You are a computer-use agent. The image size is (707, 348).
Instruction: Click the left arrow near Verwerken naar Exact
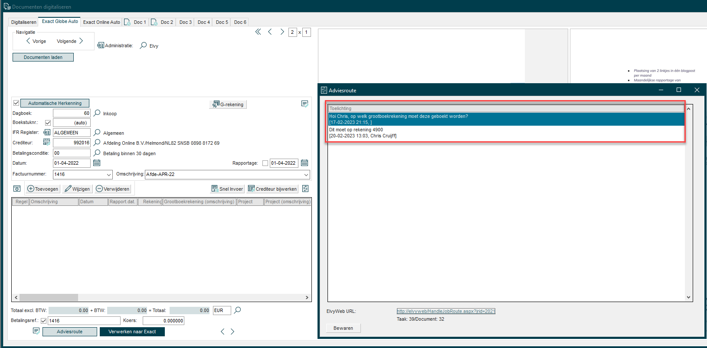tap(223, 332)
